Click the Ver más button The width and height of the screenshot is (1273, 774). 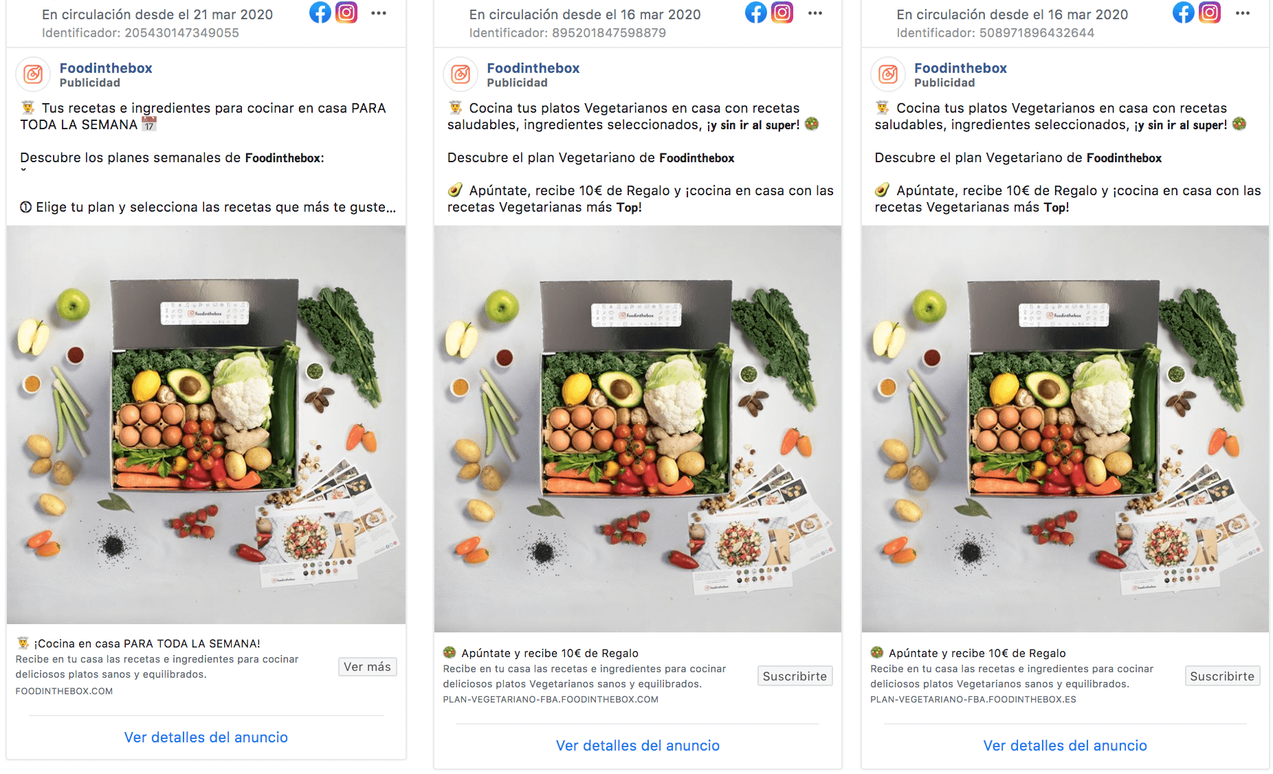click(x=367, y=667)
